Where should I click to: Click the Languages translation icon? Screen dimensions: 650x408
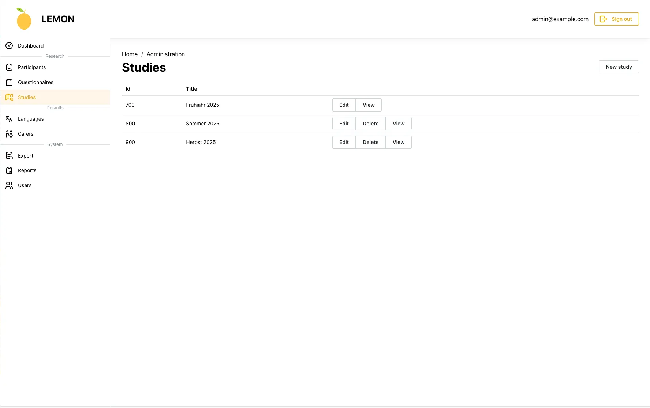pos(9,119)
